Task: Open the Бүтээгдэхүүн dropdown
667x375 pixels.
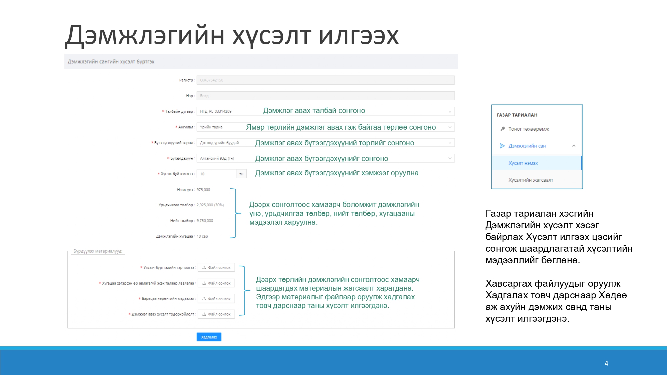Action: tap(450, 158)
